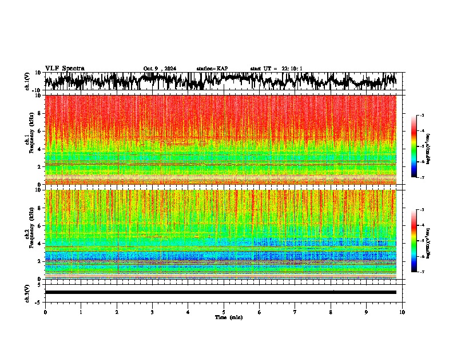Click the "5" tick on the time axis
This screenshot has width=453, height=350.
(224, 312)
